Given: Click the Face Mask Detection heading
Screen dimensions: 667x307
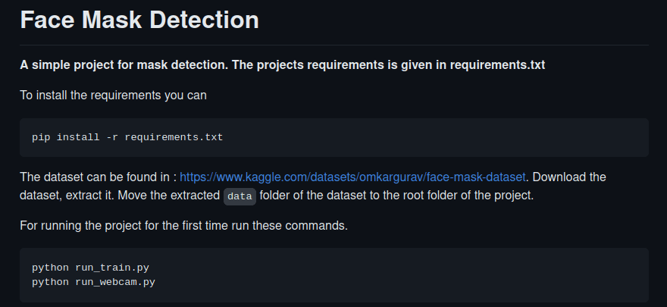Looking at the screenshot, I should (139, 20).
